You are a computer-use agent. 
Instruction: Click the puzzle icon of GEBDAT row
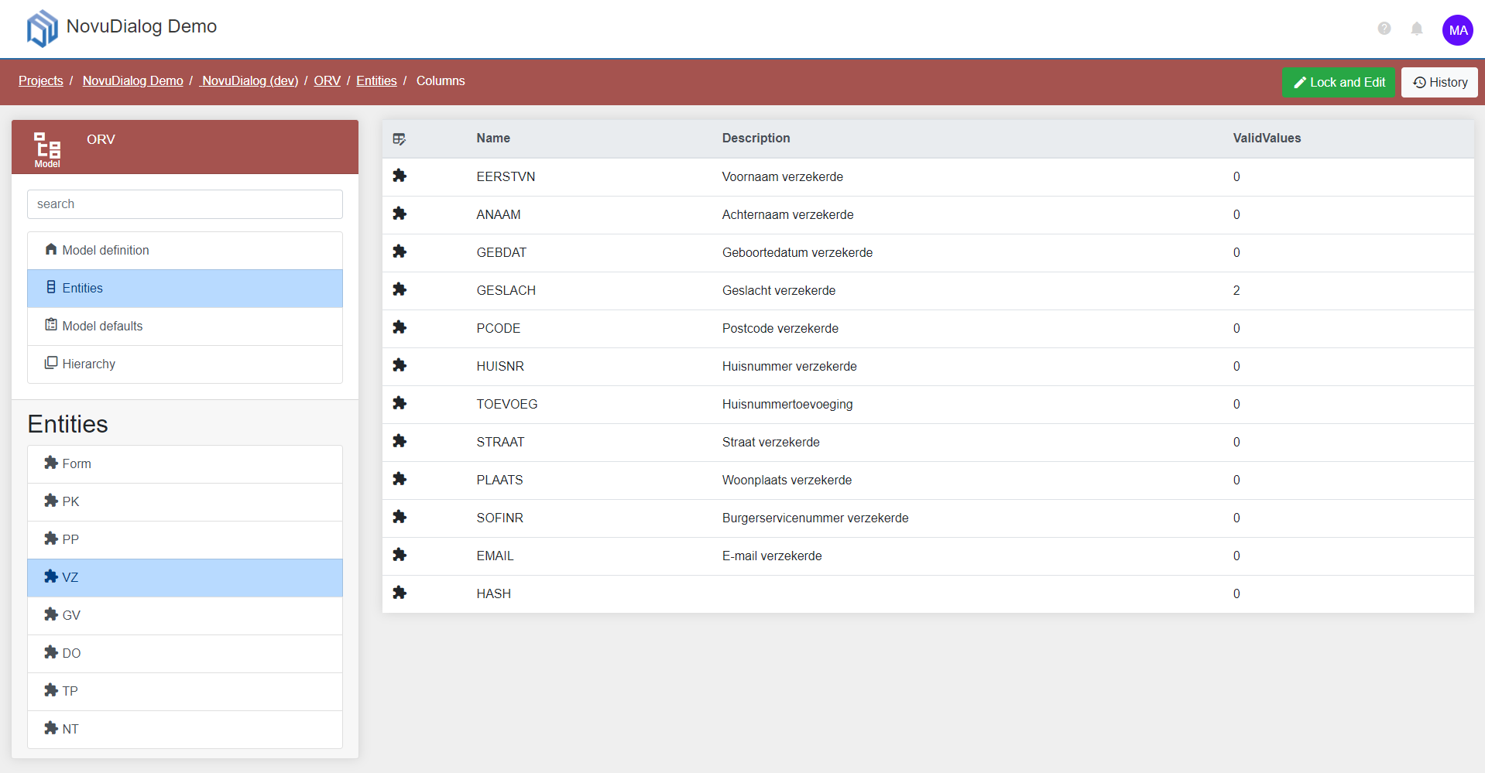pyautogui.click(x=400, y=251)
